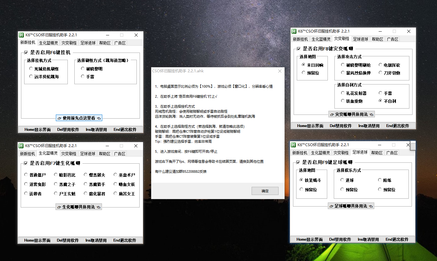Open 灾变呱嘿具体用法 instructions
This screenshot has width=437, height=261.
[x=351, y=114]
